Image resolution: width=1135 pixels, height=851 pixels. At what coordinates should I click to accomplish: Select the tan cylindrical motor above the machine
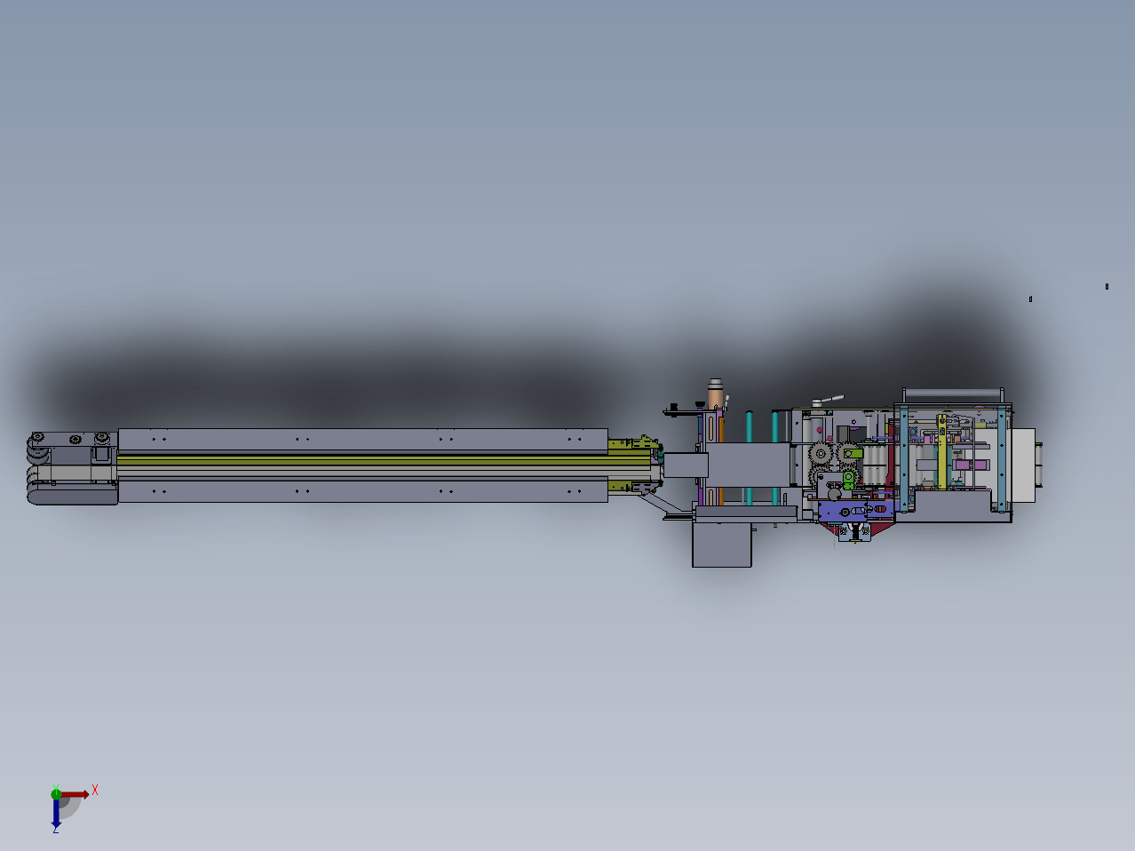[716, 394]
